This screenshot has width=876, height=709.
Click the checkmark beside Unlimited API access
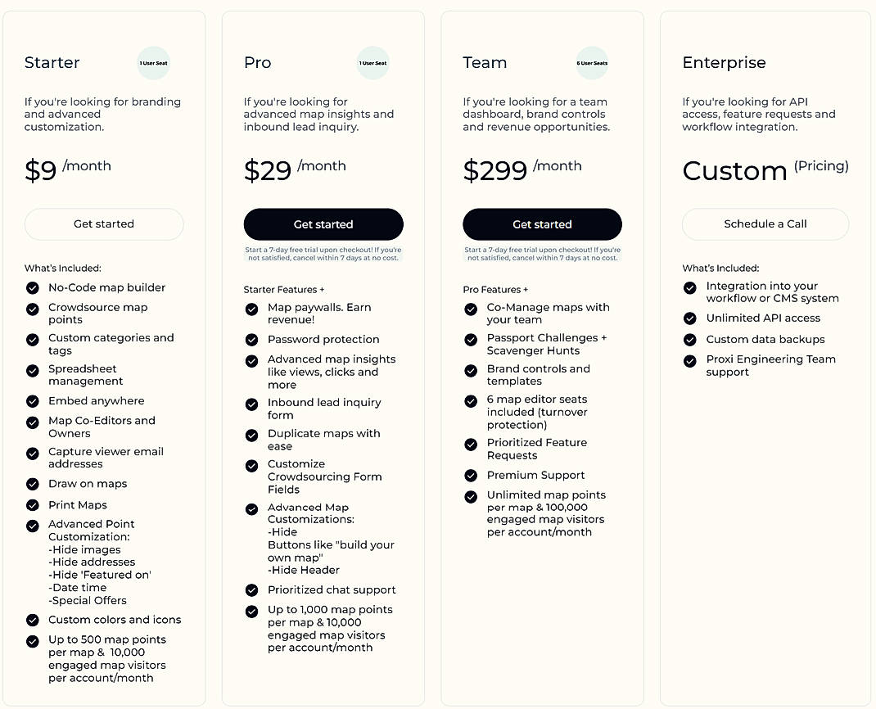pyautogui.click(x=690, y=318)
